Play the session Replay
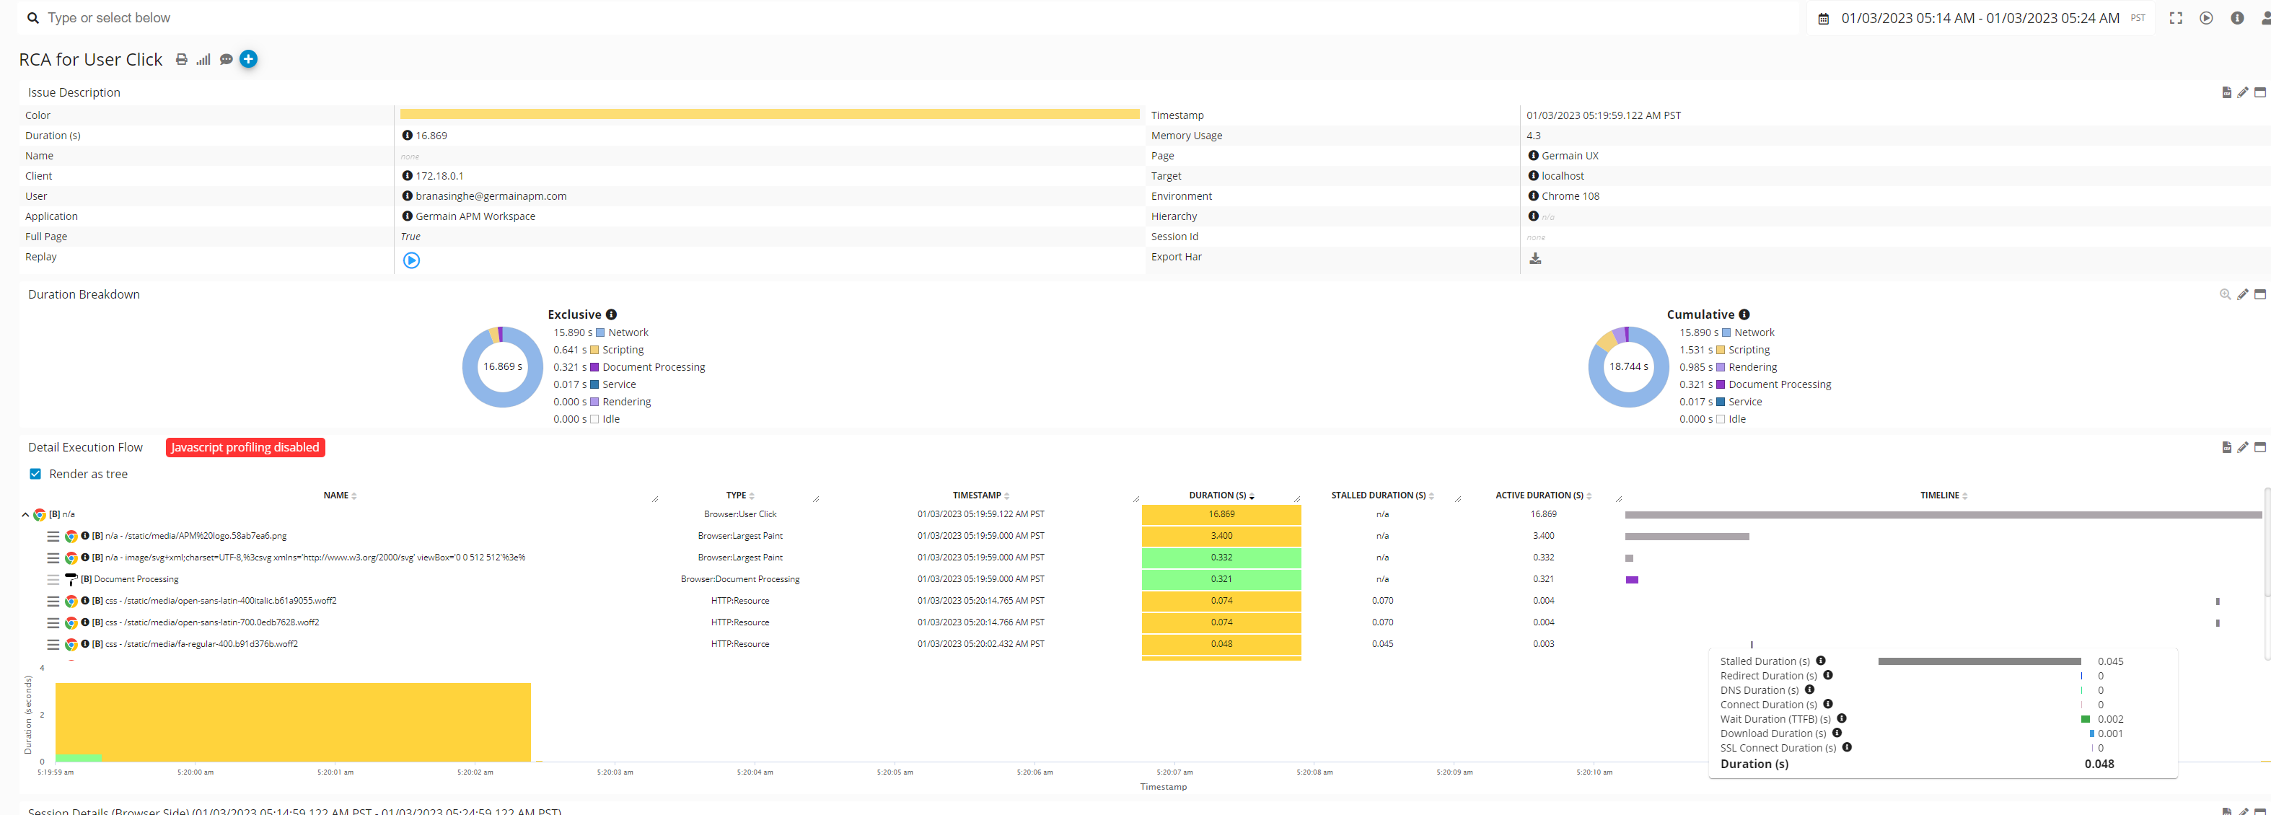 410,260
